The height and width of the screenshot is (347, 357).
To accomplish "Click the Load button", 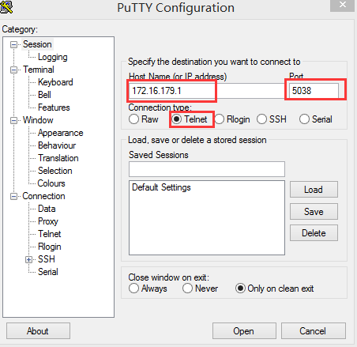I will pos(314,190).
